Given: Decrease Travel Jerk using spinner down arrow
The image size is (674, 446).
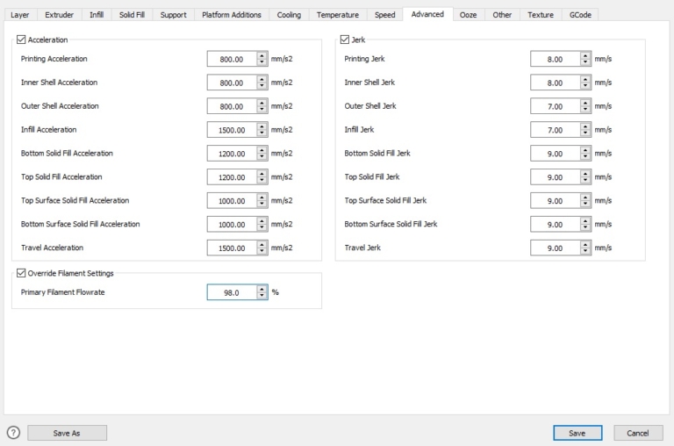Looking at the screenshot, I should [x=584, y=251].
